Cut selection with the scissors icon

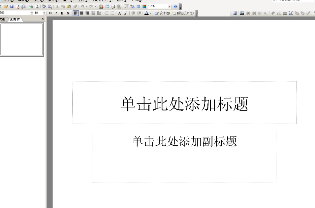click(x=57, y=7)
